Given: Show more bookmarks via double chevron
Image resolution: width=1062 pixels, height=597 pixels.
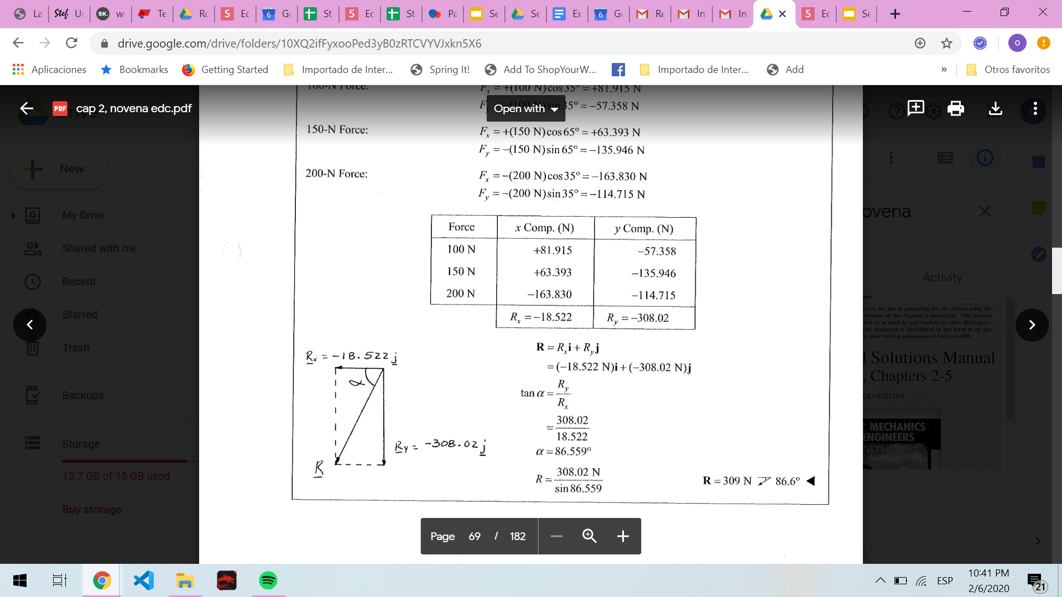Looking at the screenshot, I should tap(944, 70).
